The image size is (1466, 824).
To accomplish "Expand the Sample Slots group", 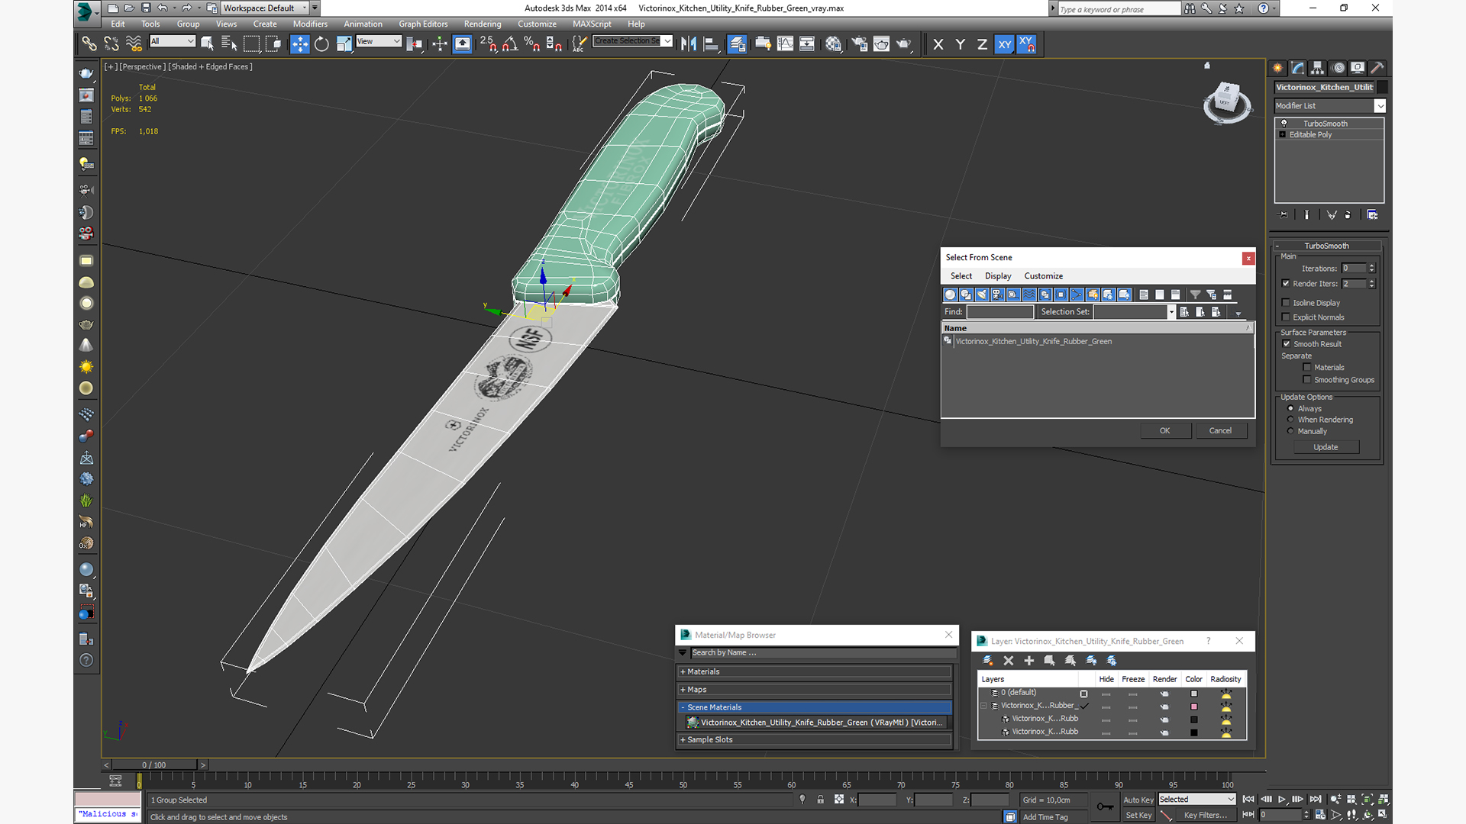I will click(x=815, y=740).
